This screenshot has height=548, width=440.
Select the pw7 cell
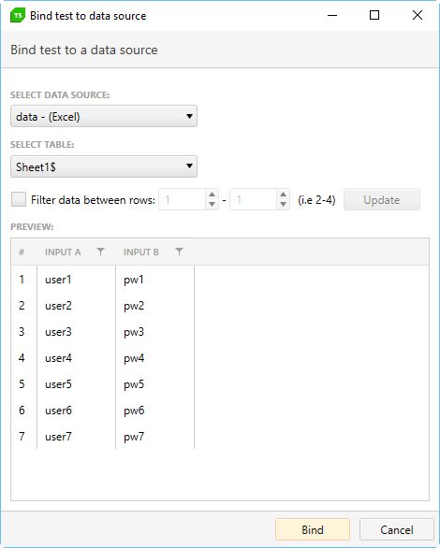(x=155, y=437)
